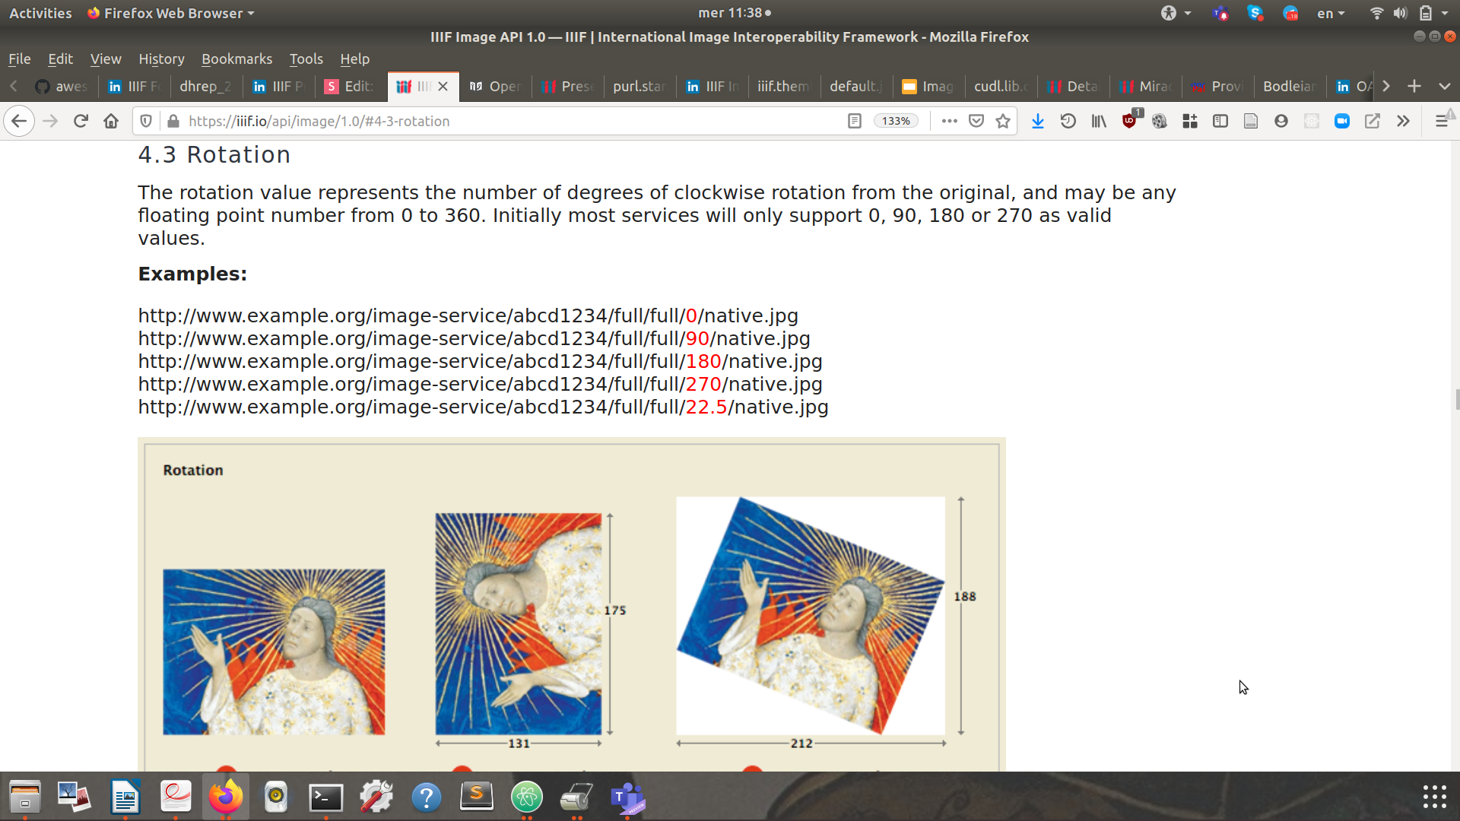
Task: Open the Downloads panel arrow
Action: click(x=1037, y=121)
